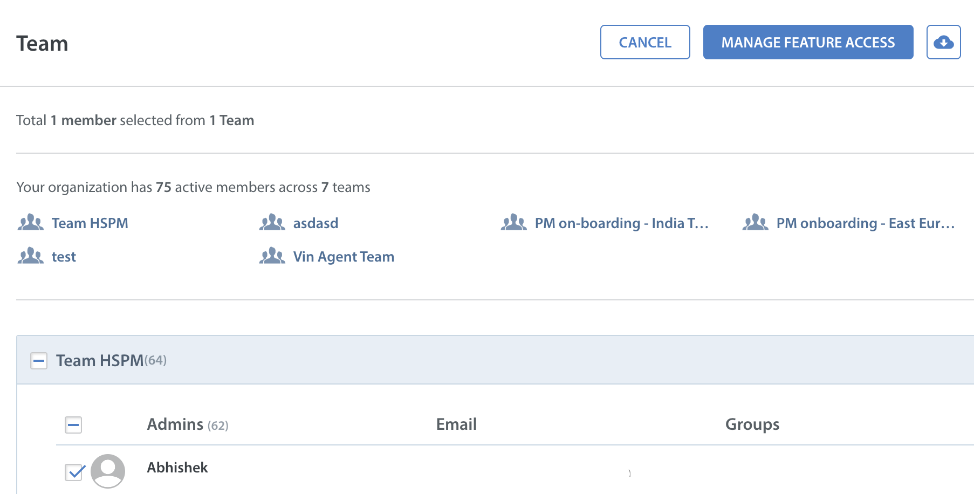974x494 pixels.
Task: Open the Vin Agent Team link
Action: click(x=344, y=257)
